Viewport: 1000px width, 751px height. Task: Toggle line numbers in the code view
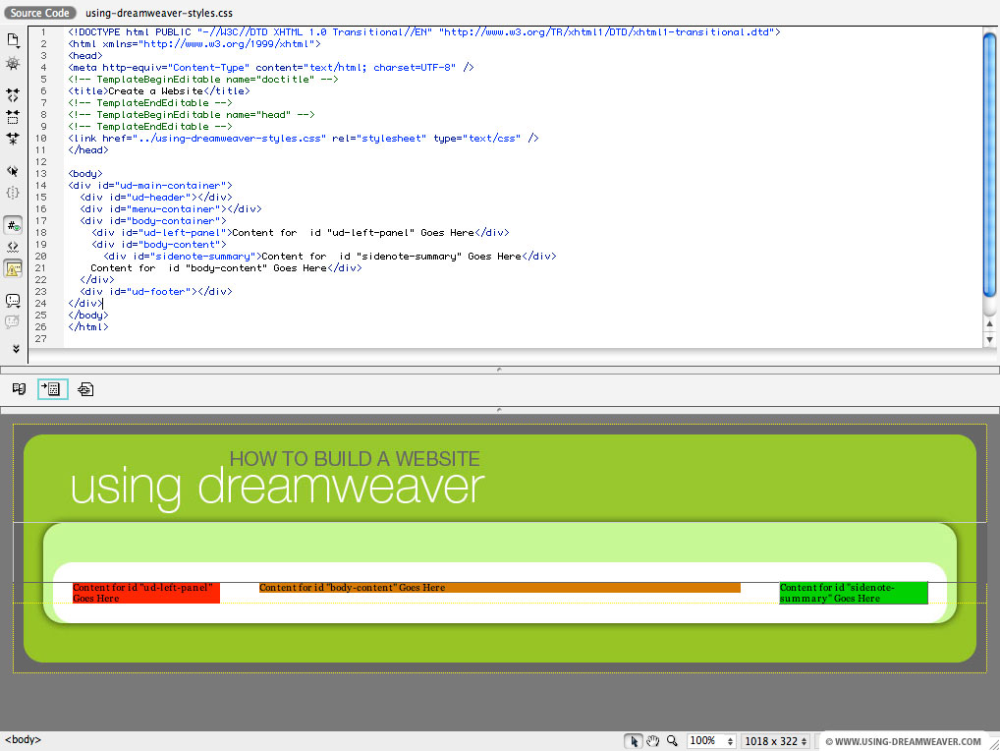click(13, 225)
